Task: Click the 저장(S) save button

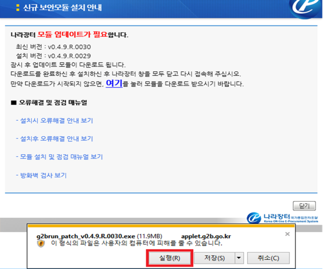Action: [215, 258]
